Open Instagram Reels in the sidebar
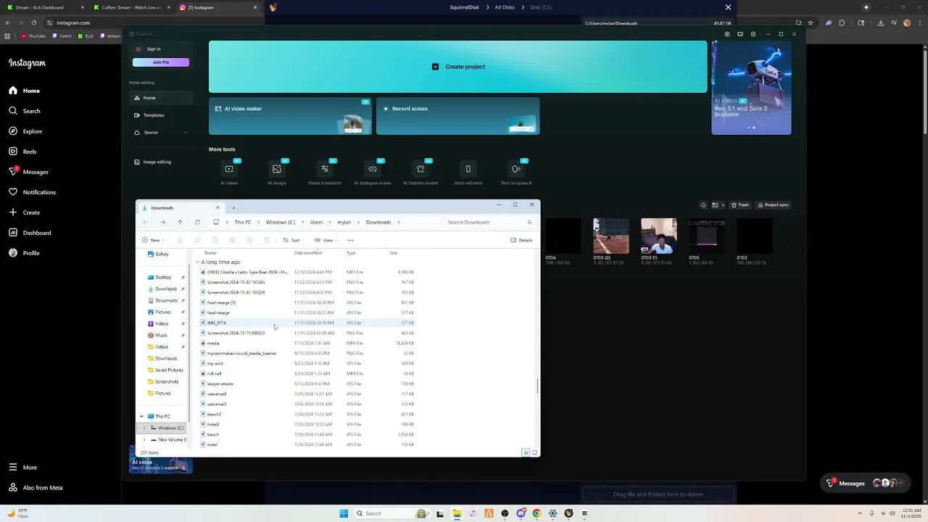928x522 pixels. (22, 152)
